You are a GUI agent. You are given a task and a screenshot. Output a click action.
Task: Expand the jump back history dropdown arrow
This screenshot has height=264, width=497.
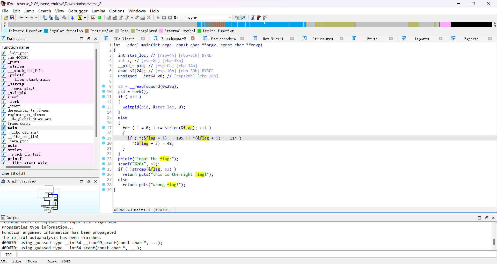click(x=26, y=18)
